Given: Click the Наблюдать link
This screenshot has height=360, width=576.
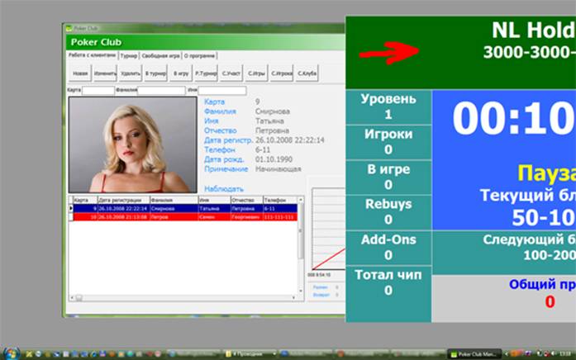Looking at the screenshot, I should point(224,188).
